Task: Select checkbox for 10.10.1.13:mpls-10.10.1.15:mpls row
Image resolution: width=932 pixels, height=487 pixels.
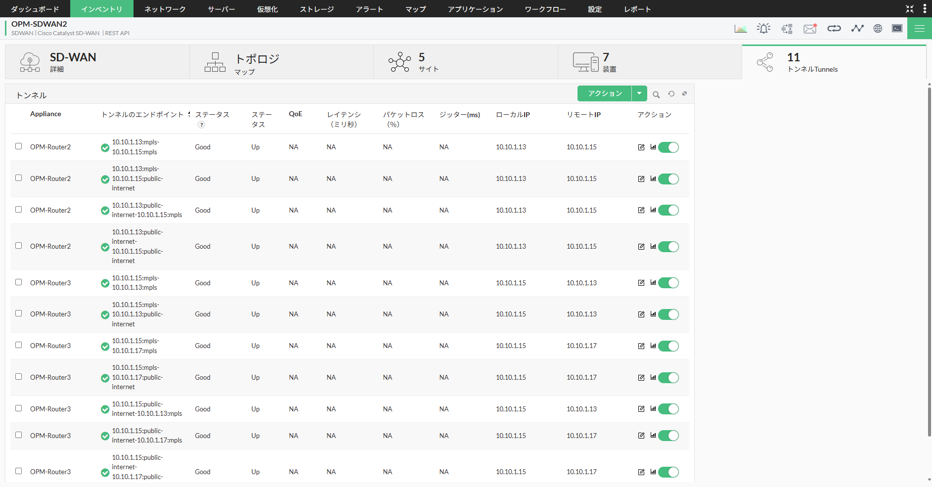Action: [x=19, y=146]
